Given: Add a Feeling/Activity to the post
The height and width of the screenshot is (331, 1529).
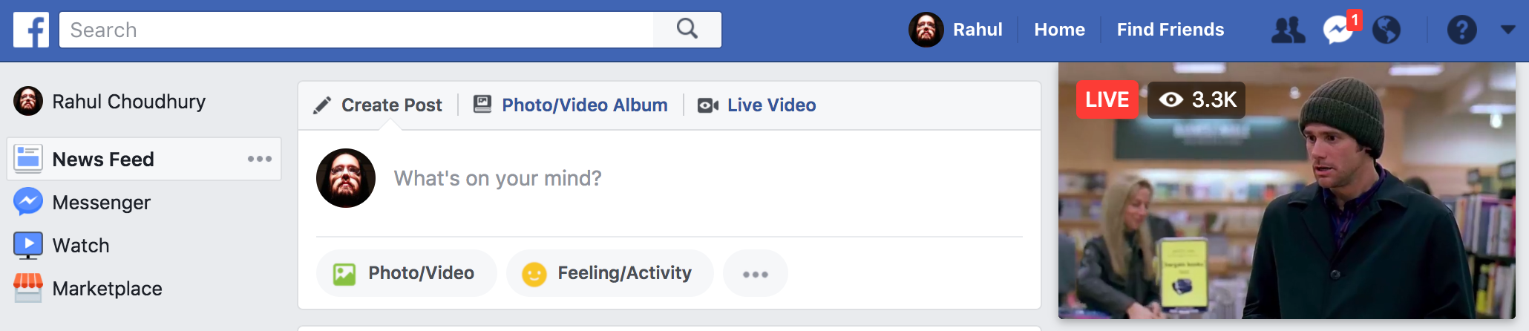Looking at the screenshot, I should [x=609, y=273].
